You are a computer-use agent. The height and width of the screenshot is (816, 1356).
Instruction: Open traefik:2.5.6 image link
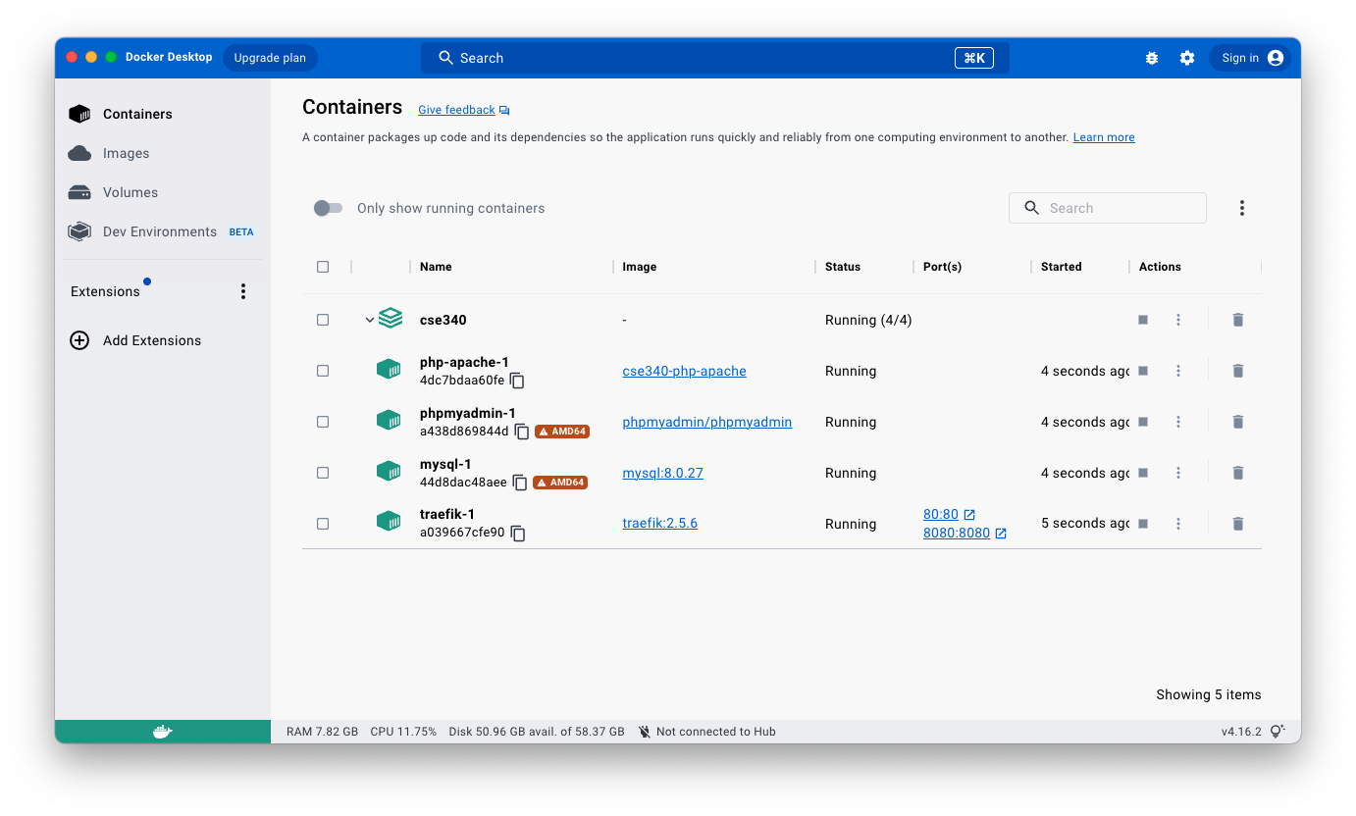point(660,524)
